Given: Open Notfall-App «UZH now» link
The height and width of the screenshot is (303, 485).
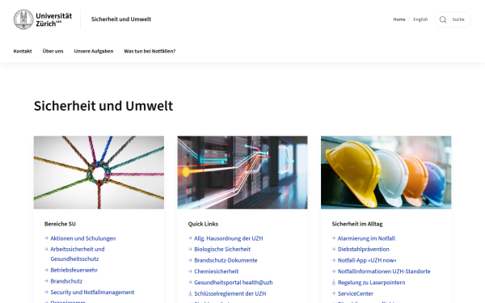Looking at the screenshot, I should pyautogui.click(x=367, y=260).
